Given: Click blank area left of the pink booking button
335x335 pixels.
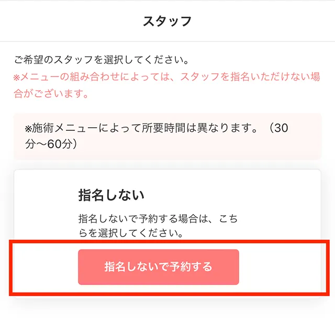Looking at the screenshot, I should click(44, 267).
